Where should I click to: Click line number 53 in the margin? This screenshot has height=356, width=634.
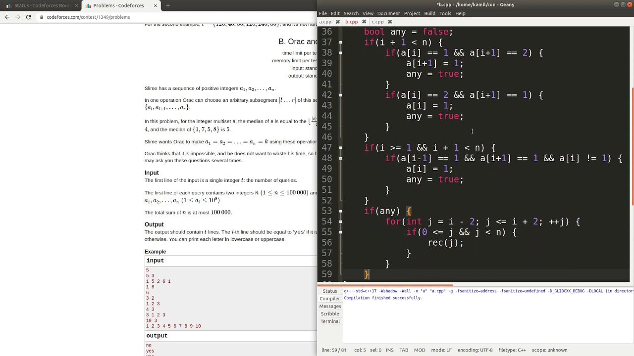point(326,211)
